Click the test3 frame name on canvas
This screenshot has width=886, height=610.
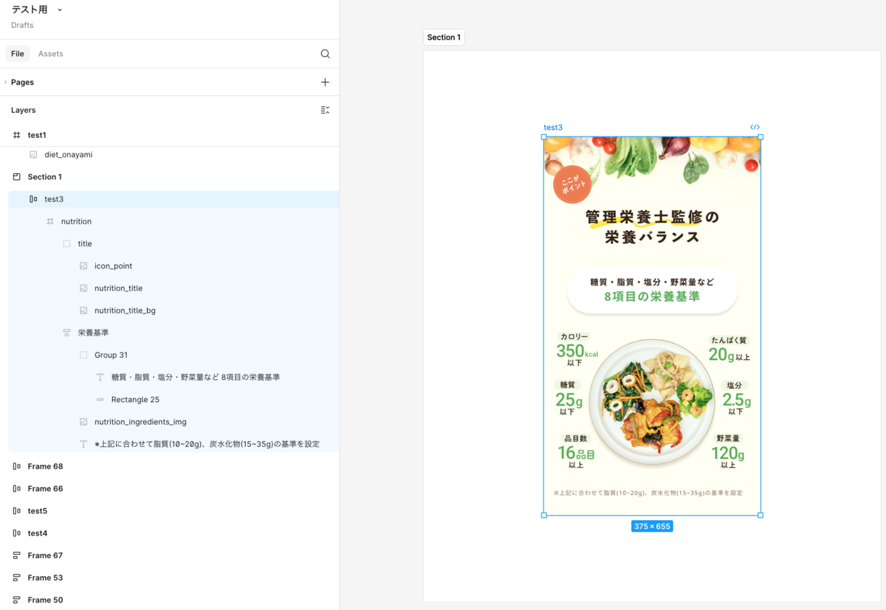553,128
